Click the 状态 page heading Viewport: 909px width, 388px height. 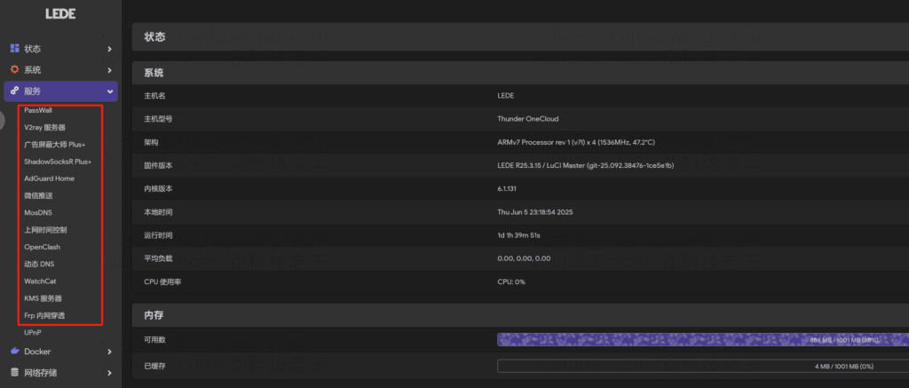click(154, 37)
